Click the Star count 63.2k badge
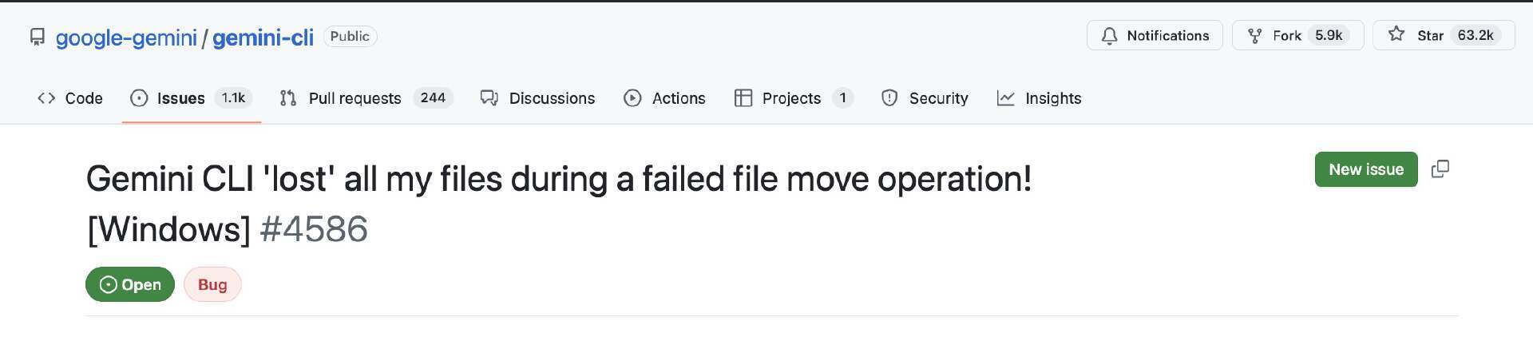Screen dimensions: 1533x341 (1476, 36)
